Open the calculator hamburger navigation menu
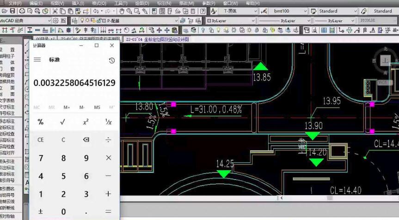The width and height of the screenshot is (399, 220). (37, 60)
